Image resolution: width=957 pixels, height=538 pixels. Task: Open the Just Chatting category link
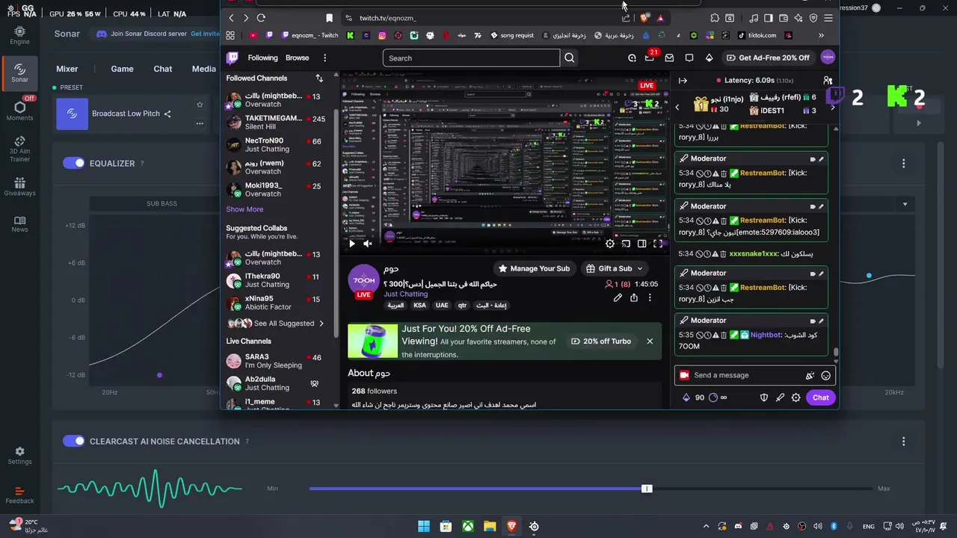405,294
